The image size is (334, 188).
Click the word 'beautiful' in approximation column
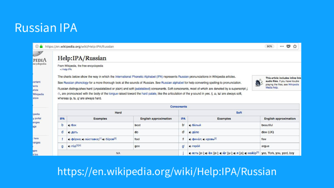(267, 125)
